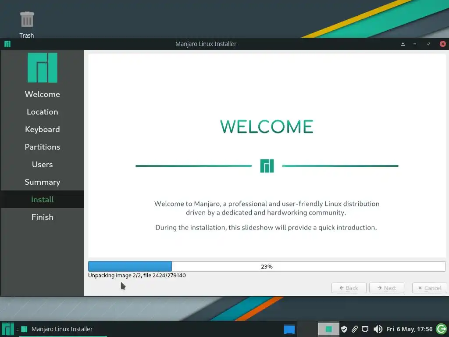Screen dimensions: 449x337
Task: Select the Location step in the sidebar
Action: coord(43,112)
